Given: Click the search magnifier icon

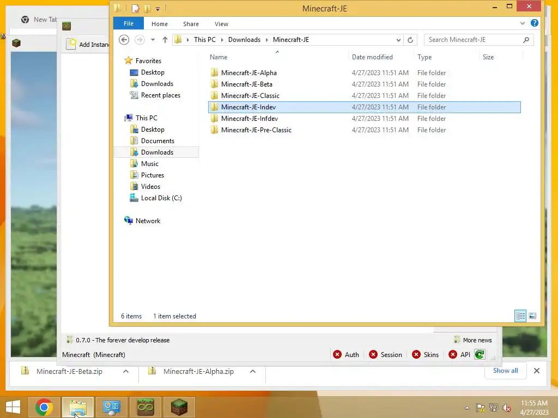Looking at the screenshot, I should tap(526, 40).
